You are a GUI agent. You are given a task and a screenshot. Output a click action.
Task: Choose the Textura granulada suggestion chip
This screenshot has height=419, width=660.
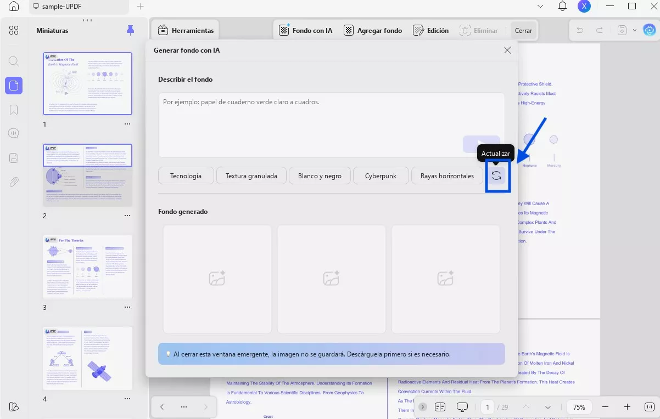251,175
